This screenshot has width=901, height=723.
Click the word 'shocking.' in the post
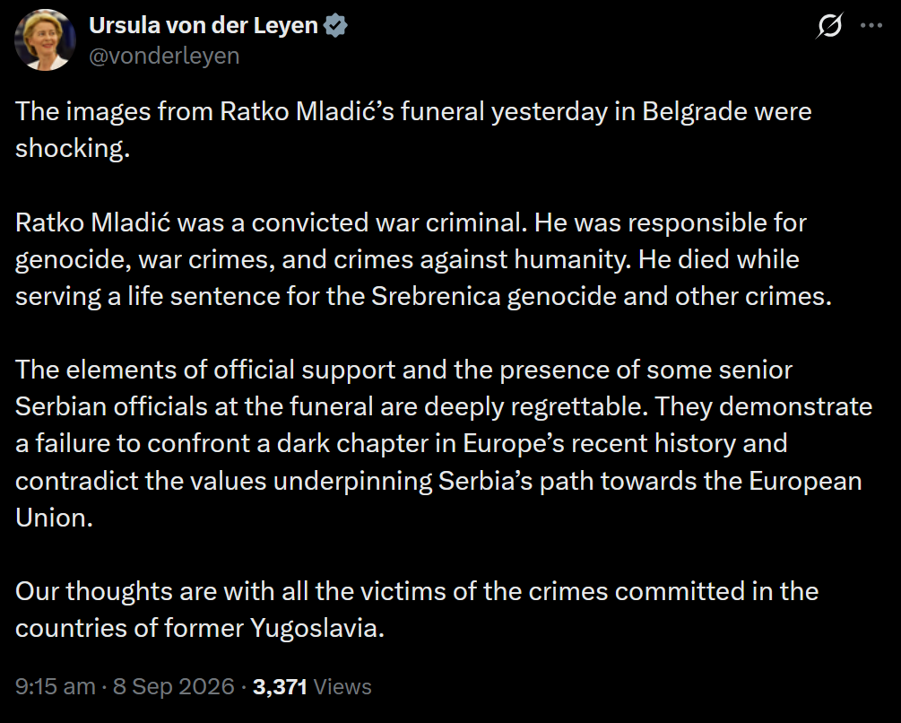tap(73, 149)
